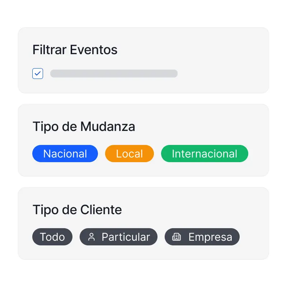
Task: Choose Todo under Tipo de Cliente
Action: point(52,236)
